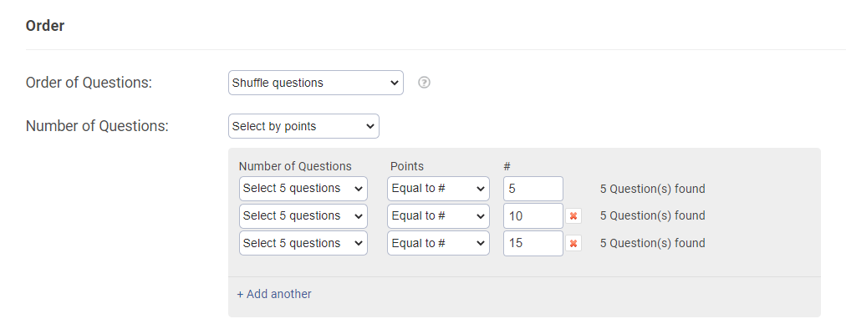
Task: Click the Order section heading
Action: [45, 26]
